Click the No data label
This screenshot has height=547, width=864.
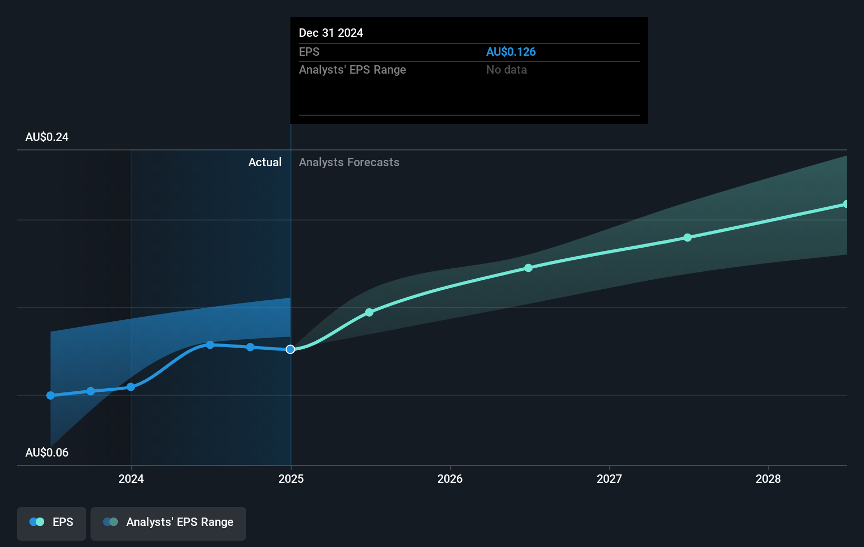tap(506, 69)
